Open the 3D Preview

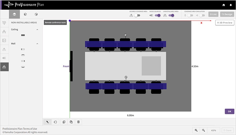point(225,23)
